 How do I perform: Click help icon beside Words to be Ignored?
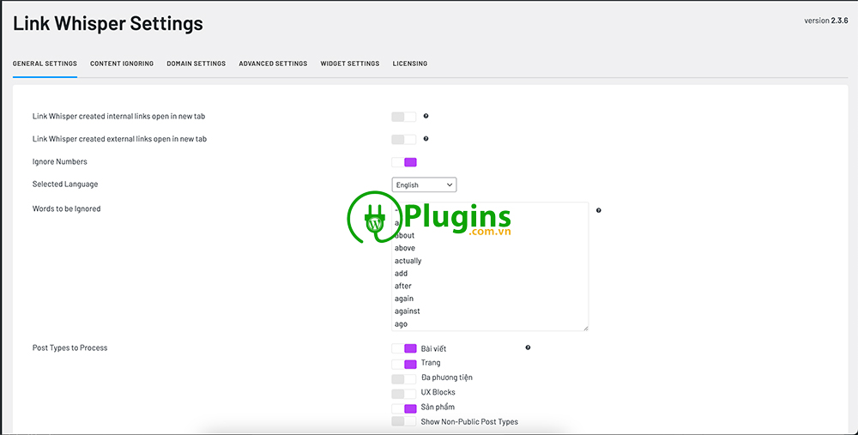click(x=598, y=210)
